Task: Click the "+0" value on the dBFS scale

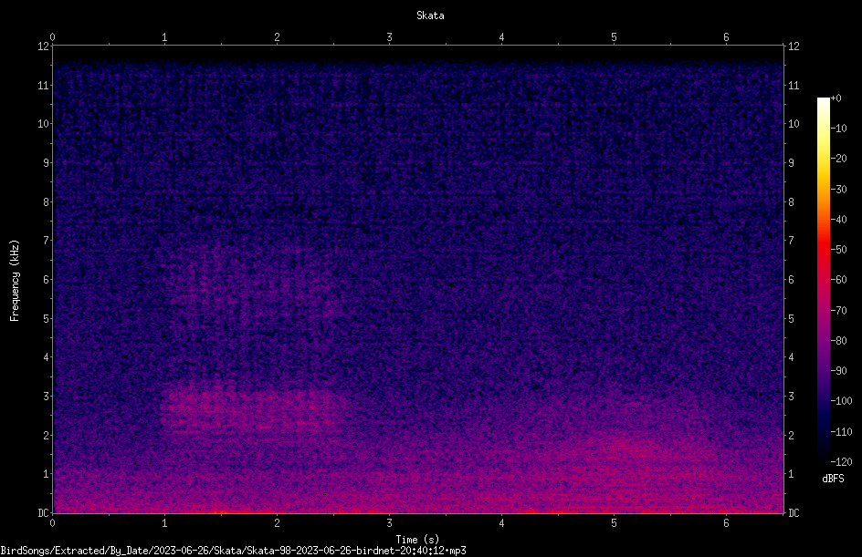Action: tap(836, 98)
